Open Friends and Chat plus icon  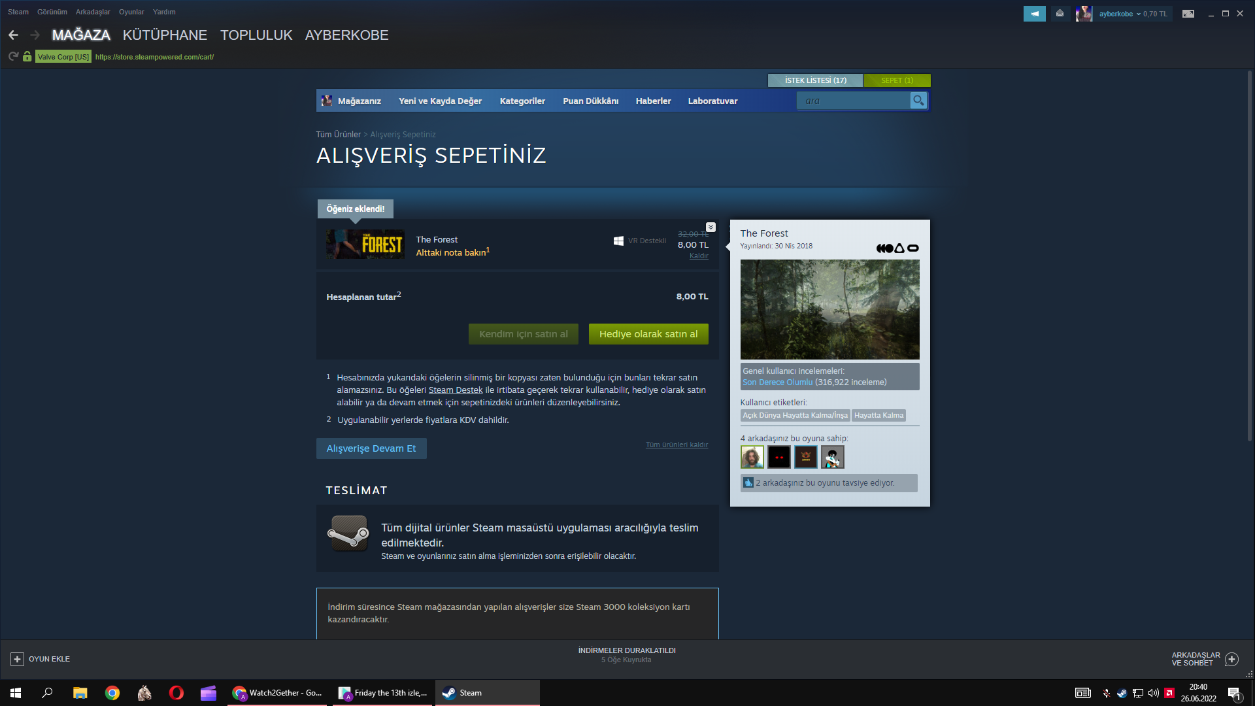tap(1231, 659)
